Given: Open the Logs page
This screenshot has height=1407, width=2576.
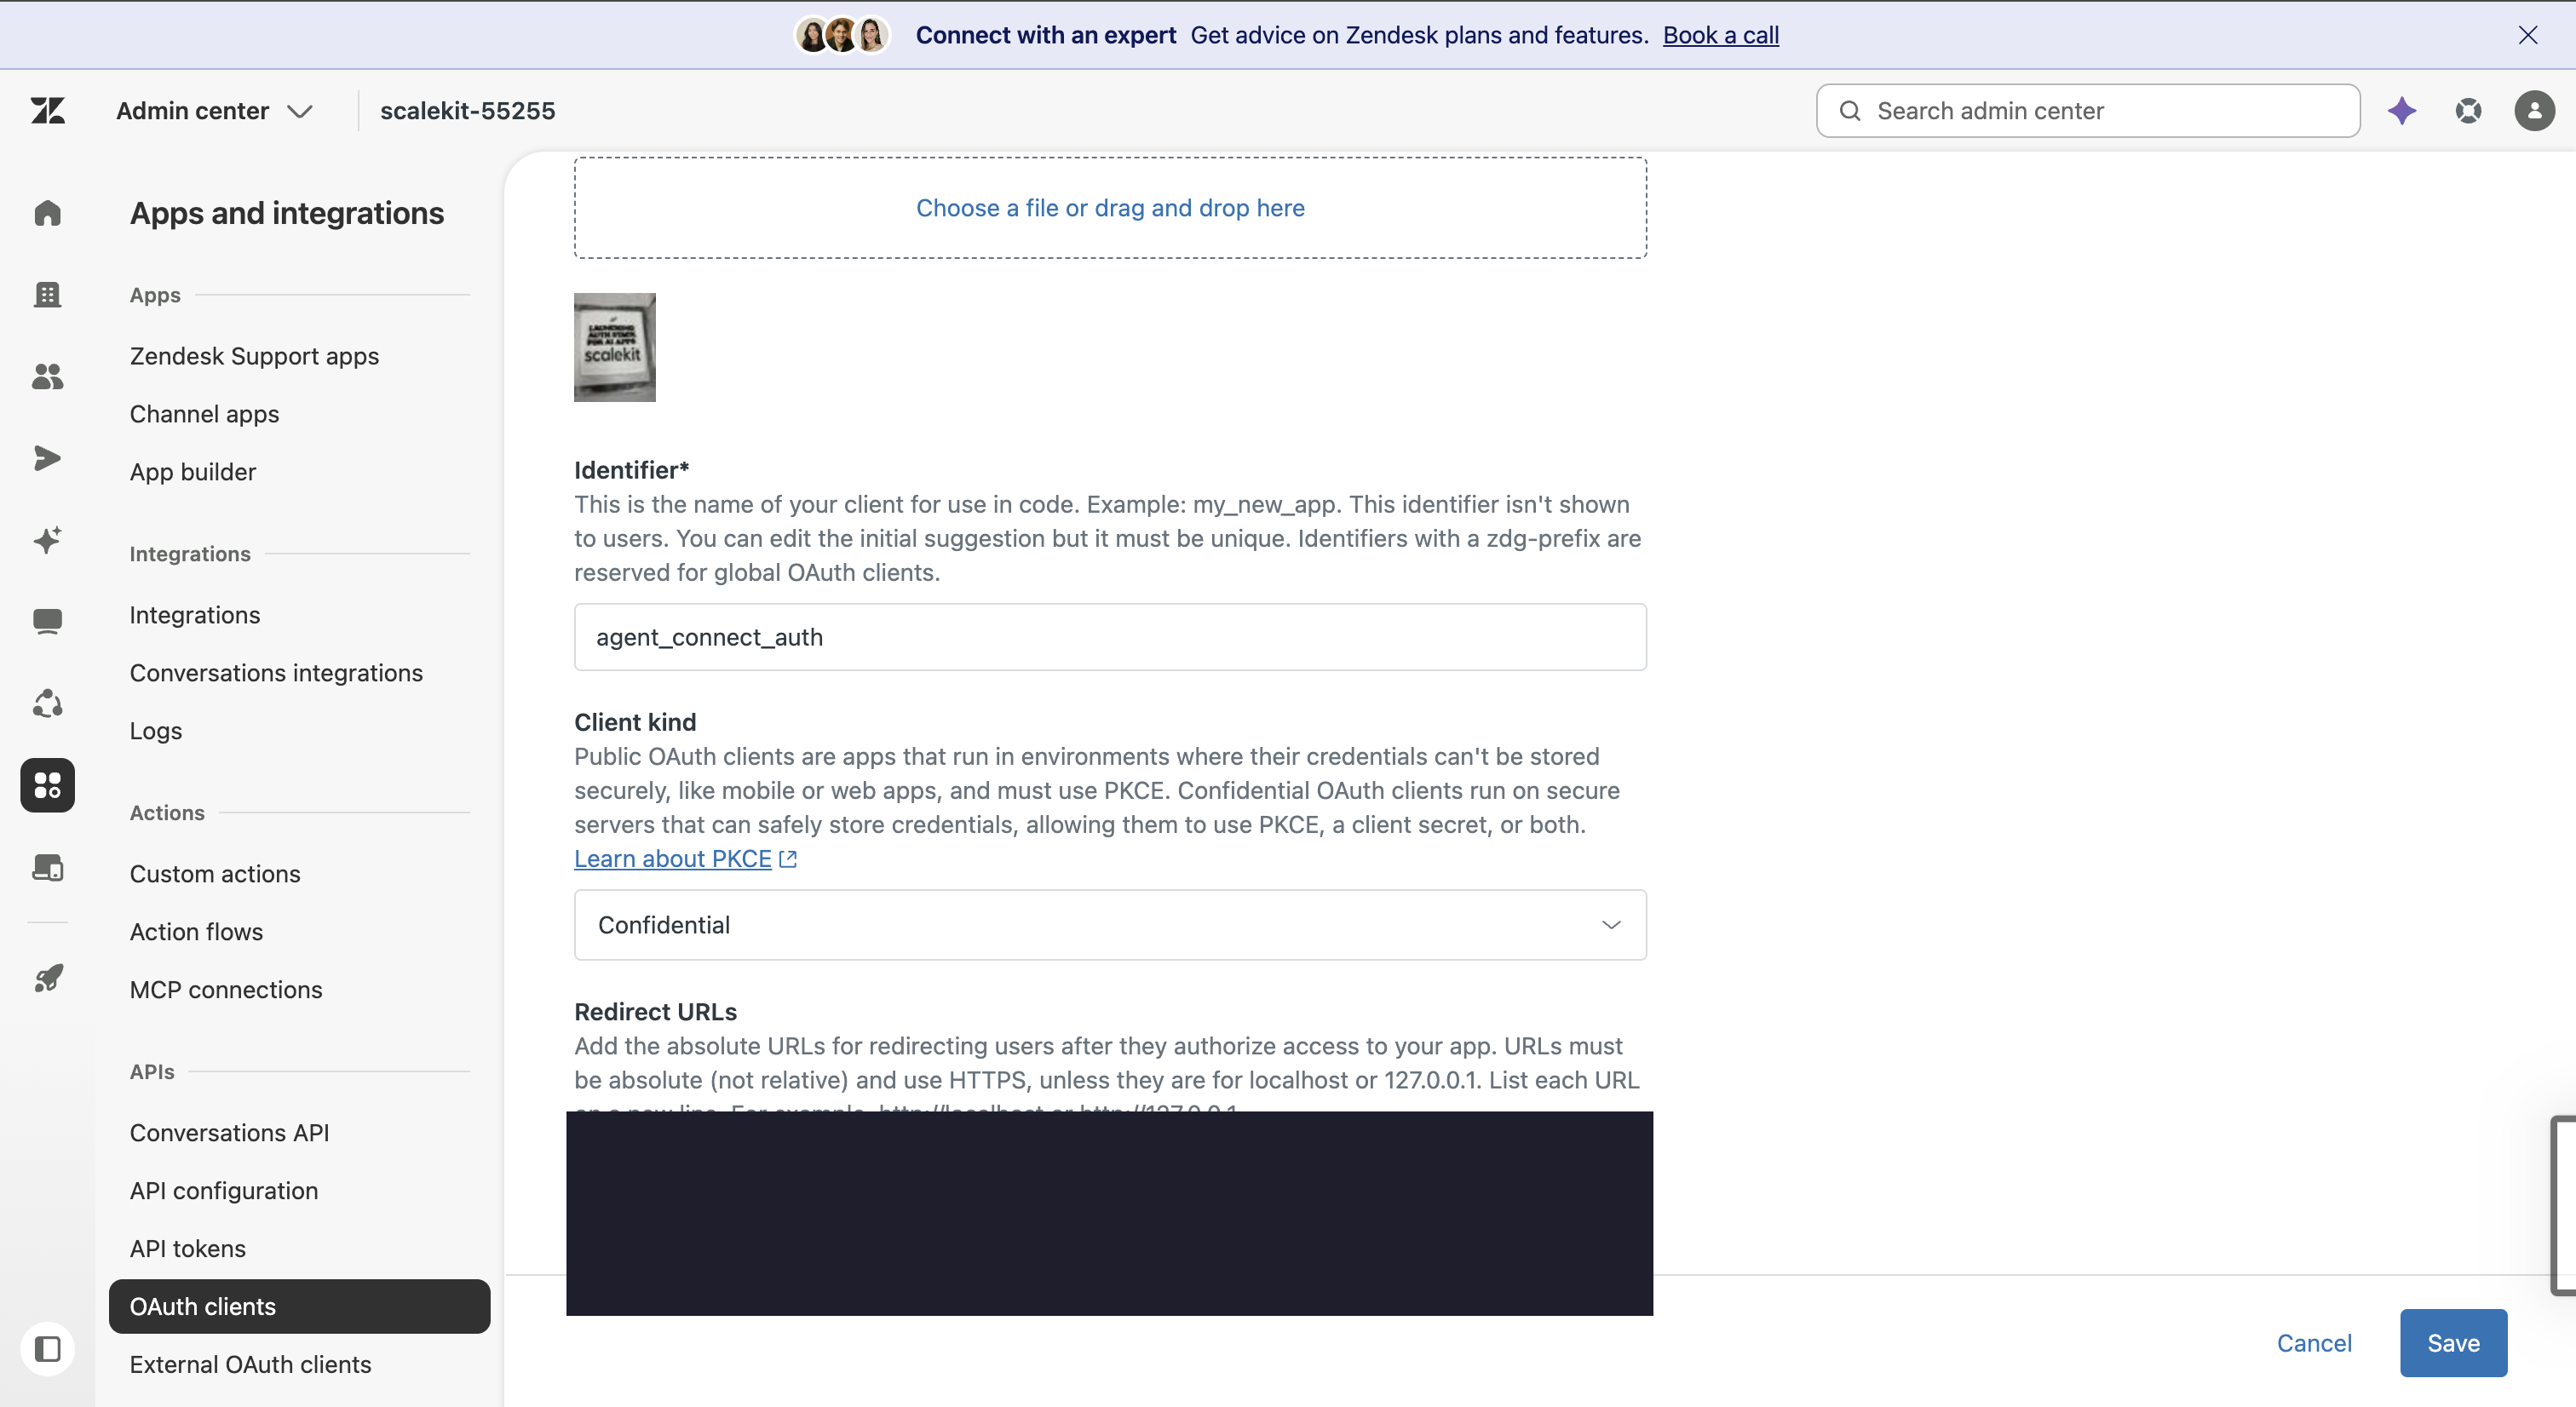Looking at the screenshot, I should coord(156,731).
